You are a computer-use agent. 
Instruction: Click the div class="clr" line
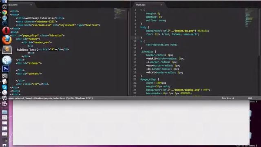pyautogui.click(x=32, y=84)
